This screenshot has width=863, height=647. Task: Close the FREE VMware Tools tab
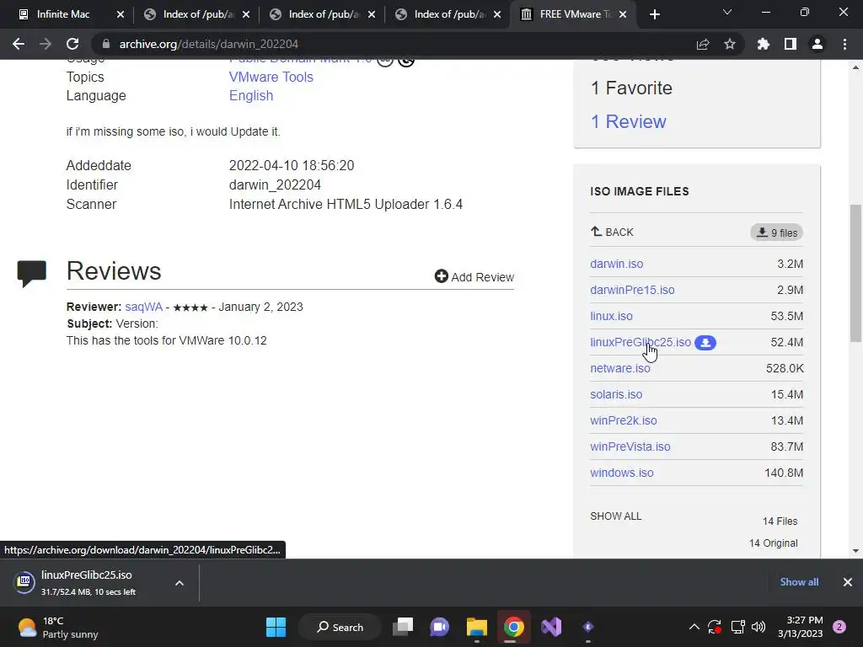tap(623, 15)
